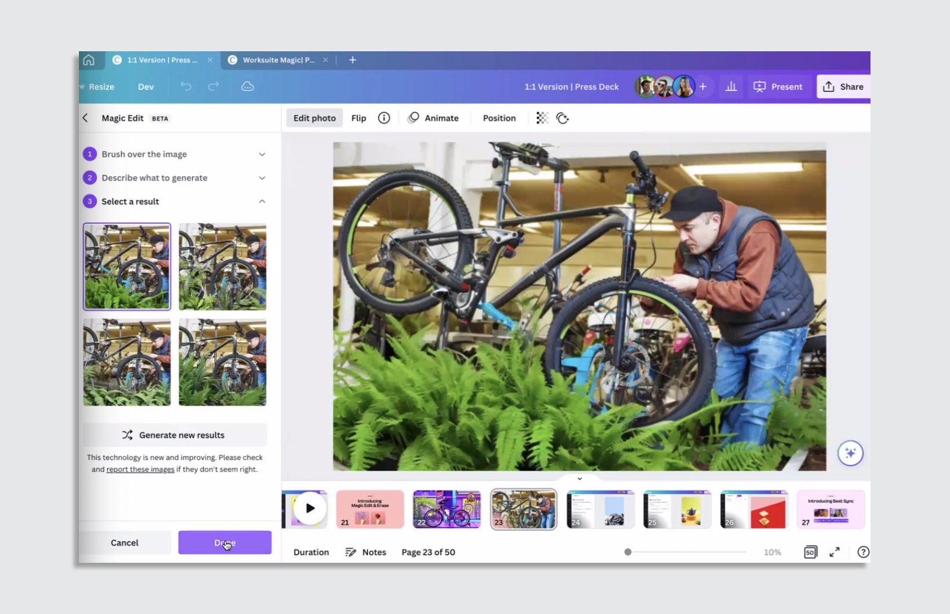Go to the Canva home icon
The height and width of the screenshot is (614, 950).
pyautogui.click(x=89, y=60)
